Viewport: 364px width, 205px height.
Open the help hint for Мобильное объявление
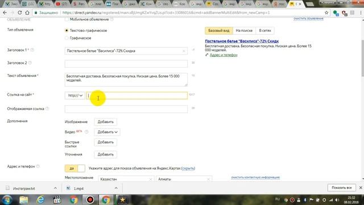(111, 19)
